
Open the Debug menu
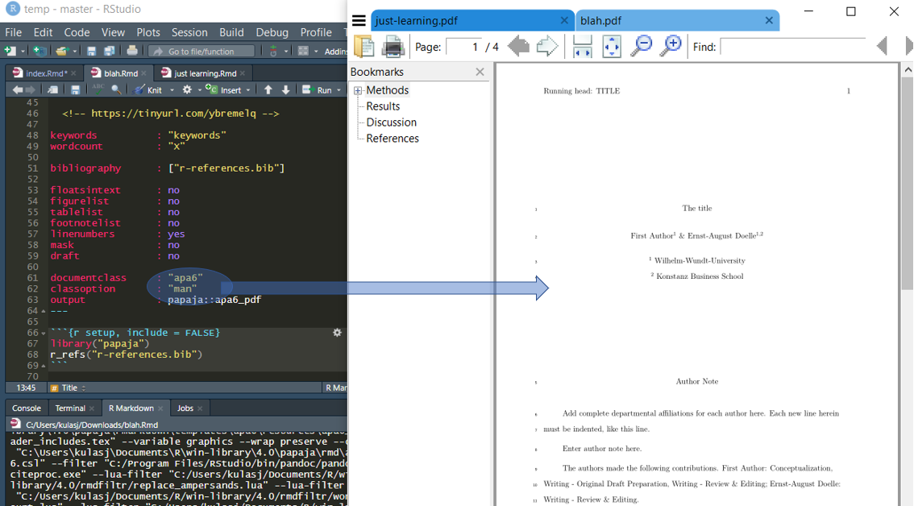[x=272, y=33]
